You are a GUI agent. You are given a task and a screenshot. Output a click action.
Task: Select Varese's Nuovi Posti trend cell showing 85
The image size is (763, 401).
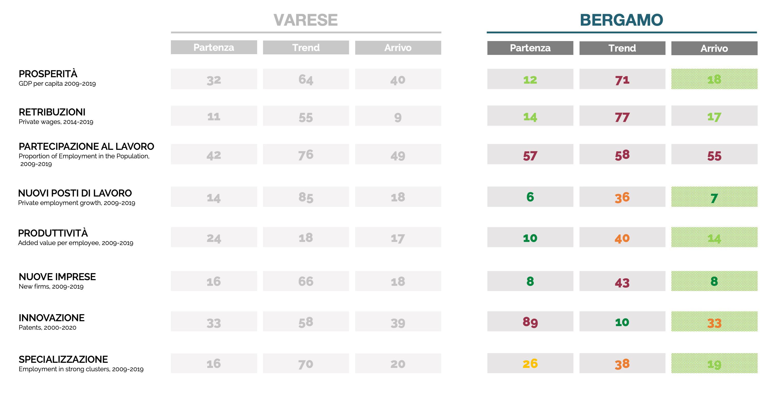(x=306, y=197)
